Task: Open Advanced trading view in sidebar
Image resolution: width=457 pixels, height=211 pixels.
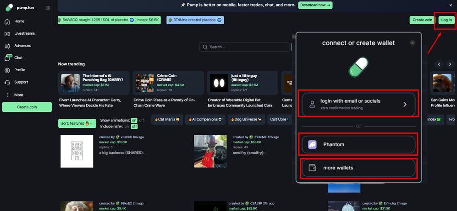Action: pos(22,46)
